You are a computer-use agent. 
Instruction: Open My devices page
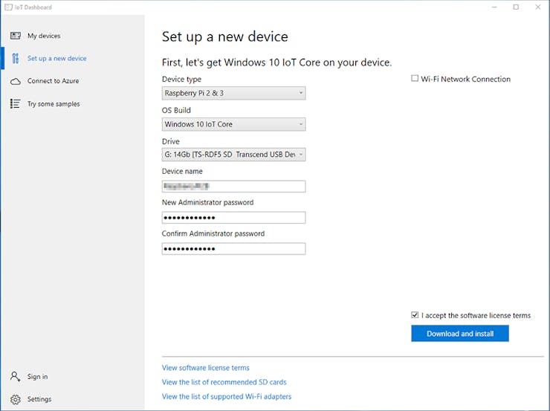pos(44,36)
